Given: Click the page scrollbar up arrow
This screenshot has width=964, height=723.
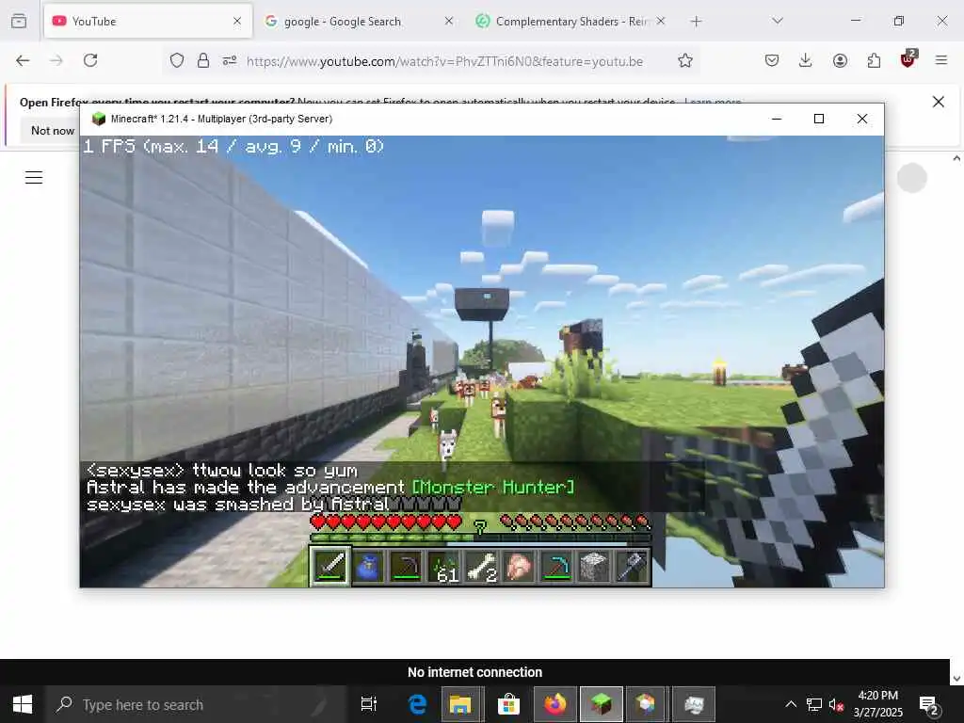Looking at the screenshot, I should pyautogui.click(x=956, y=158).
